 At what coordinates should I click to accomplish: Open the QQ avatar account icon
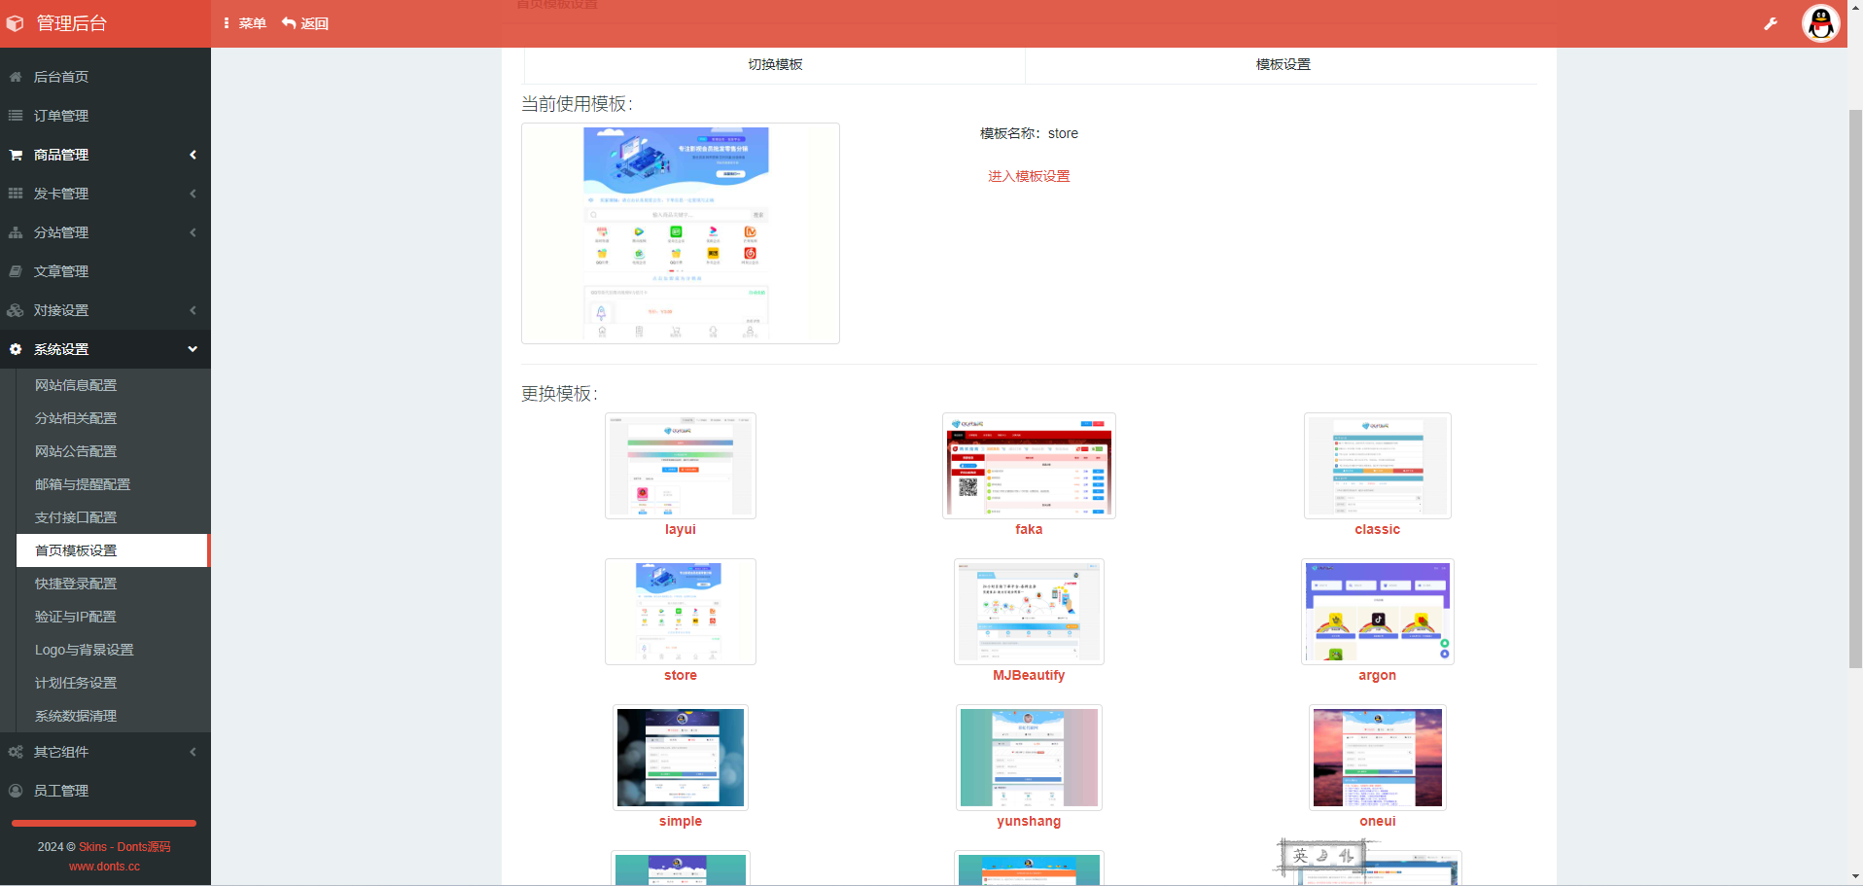(1820, 23)
